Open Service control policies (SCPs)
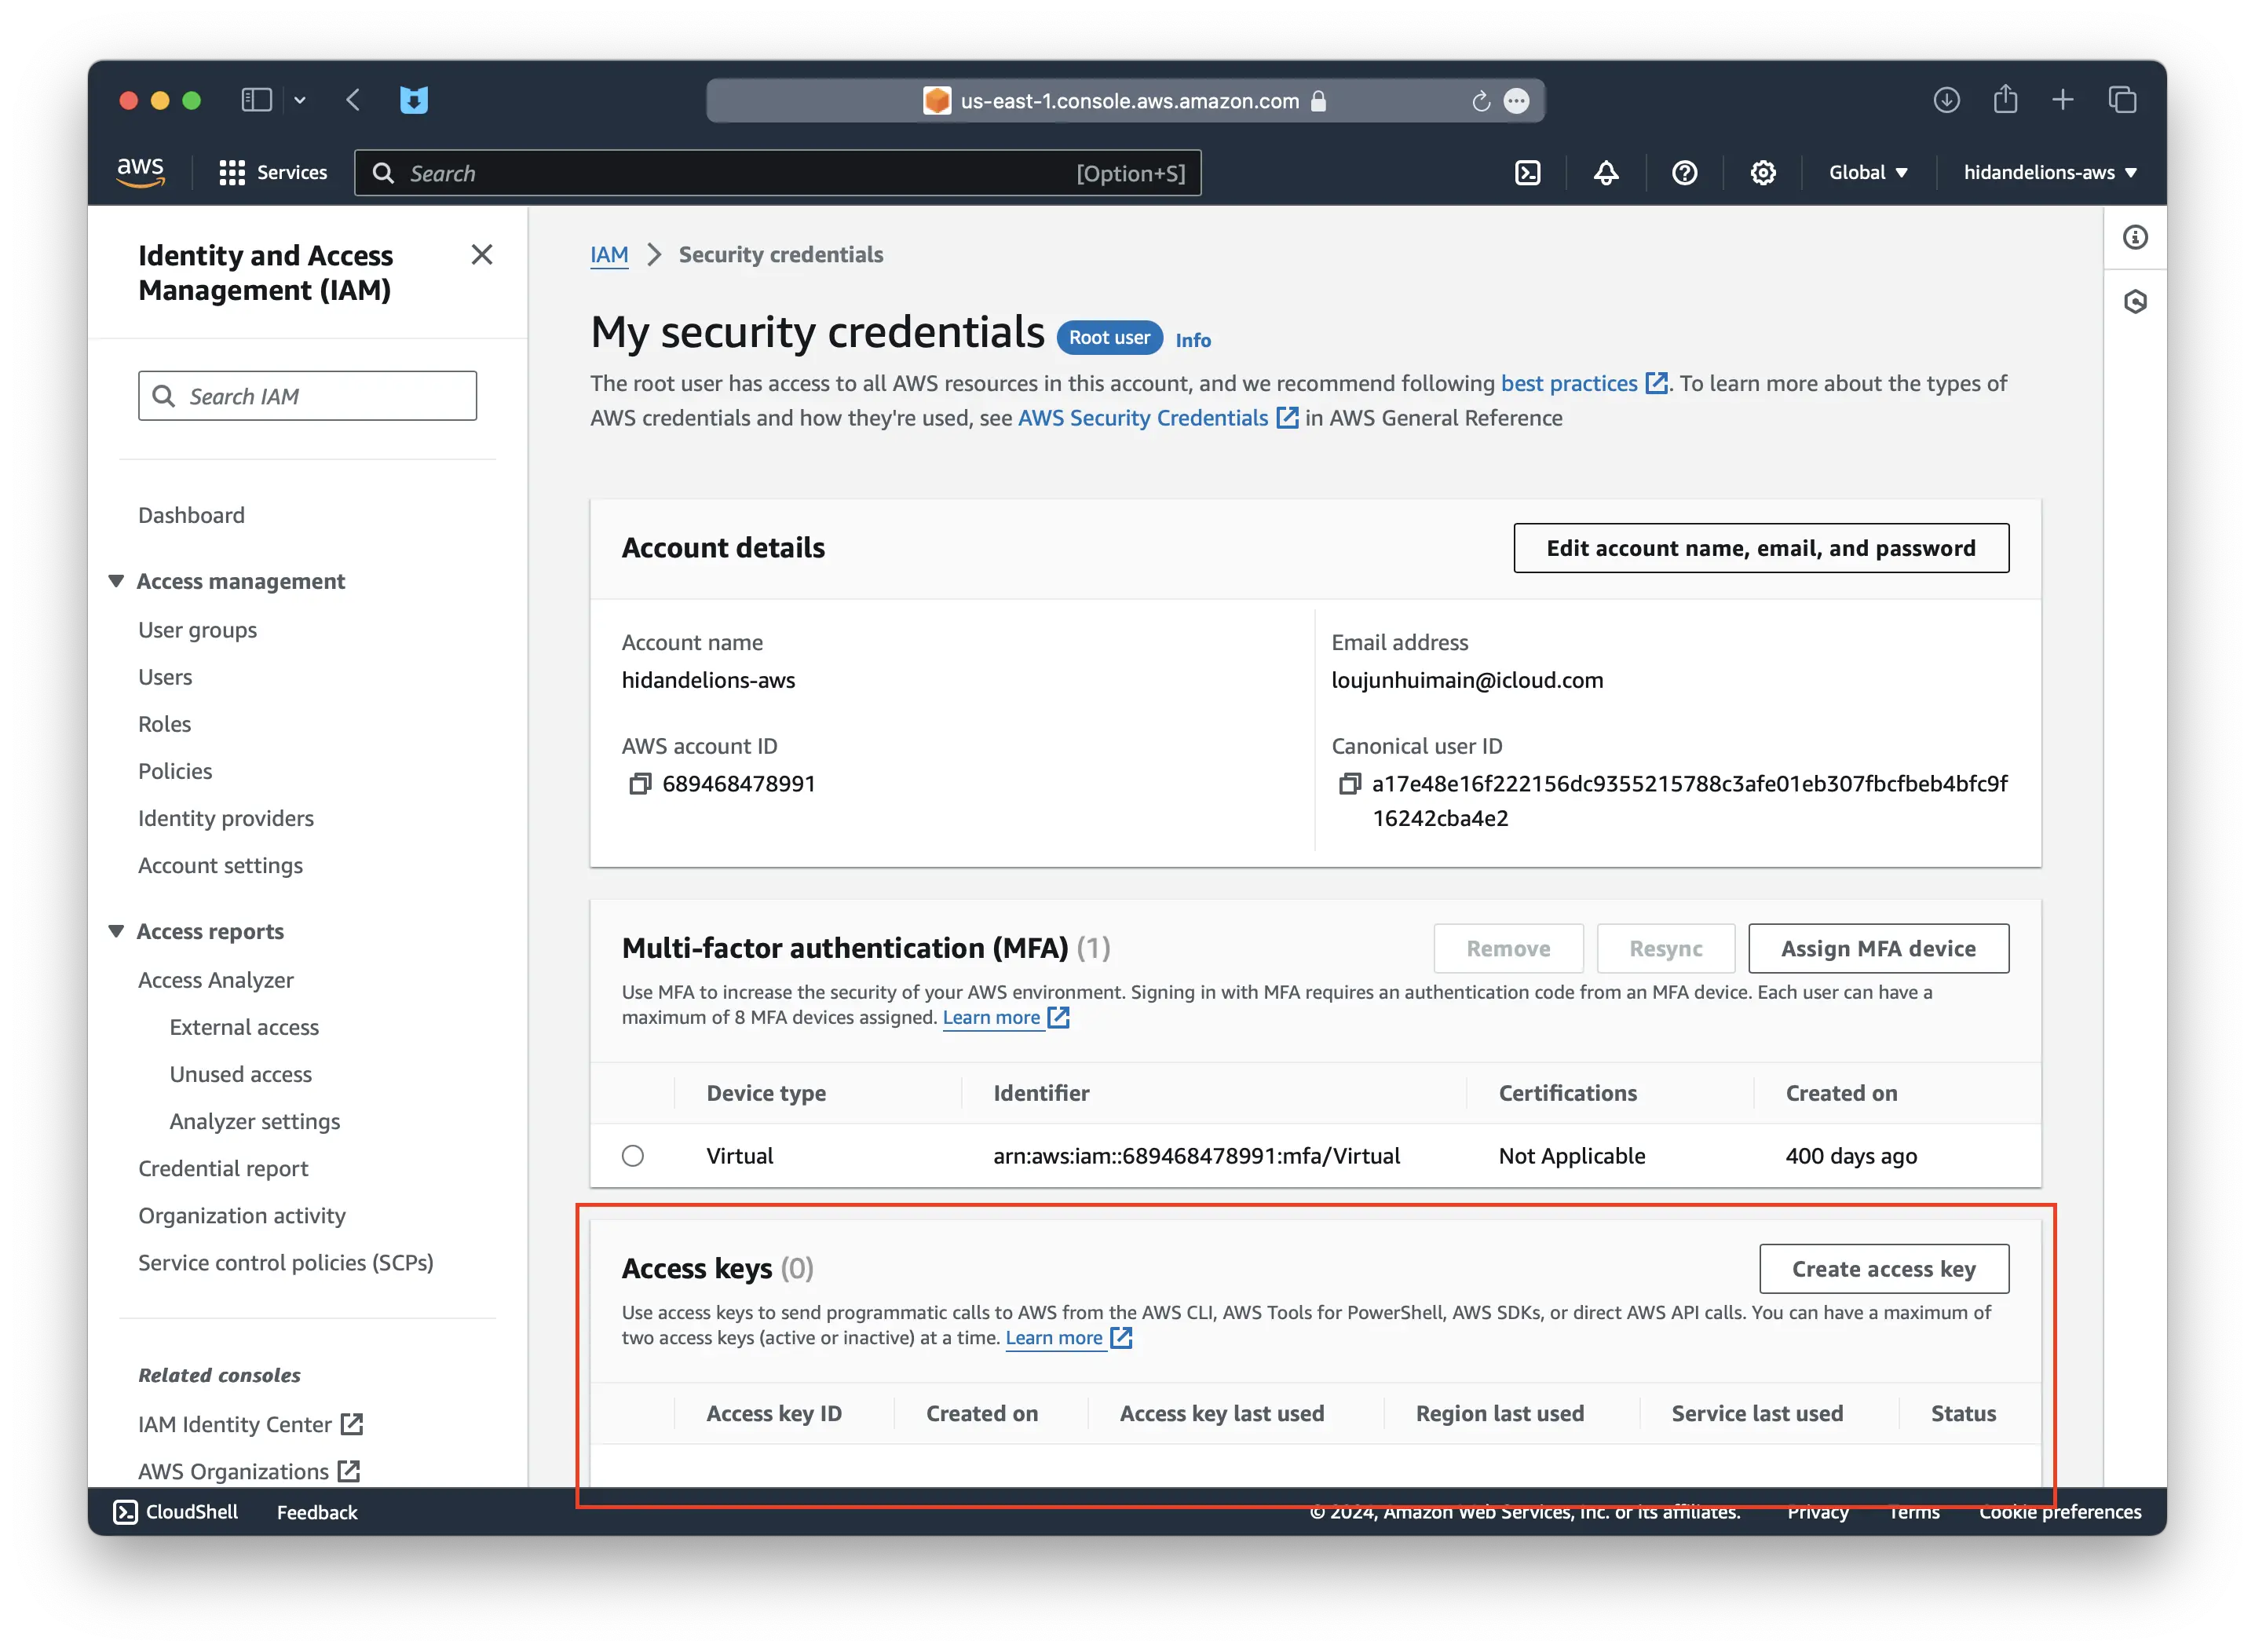This screenshot has width=2255, height=1652. 286,1262
